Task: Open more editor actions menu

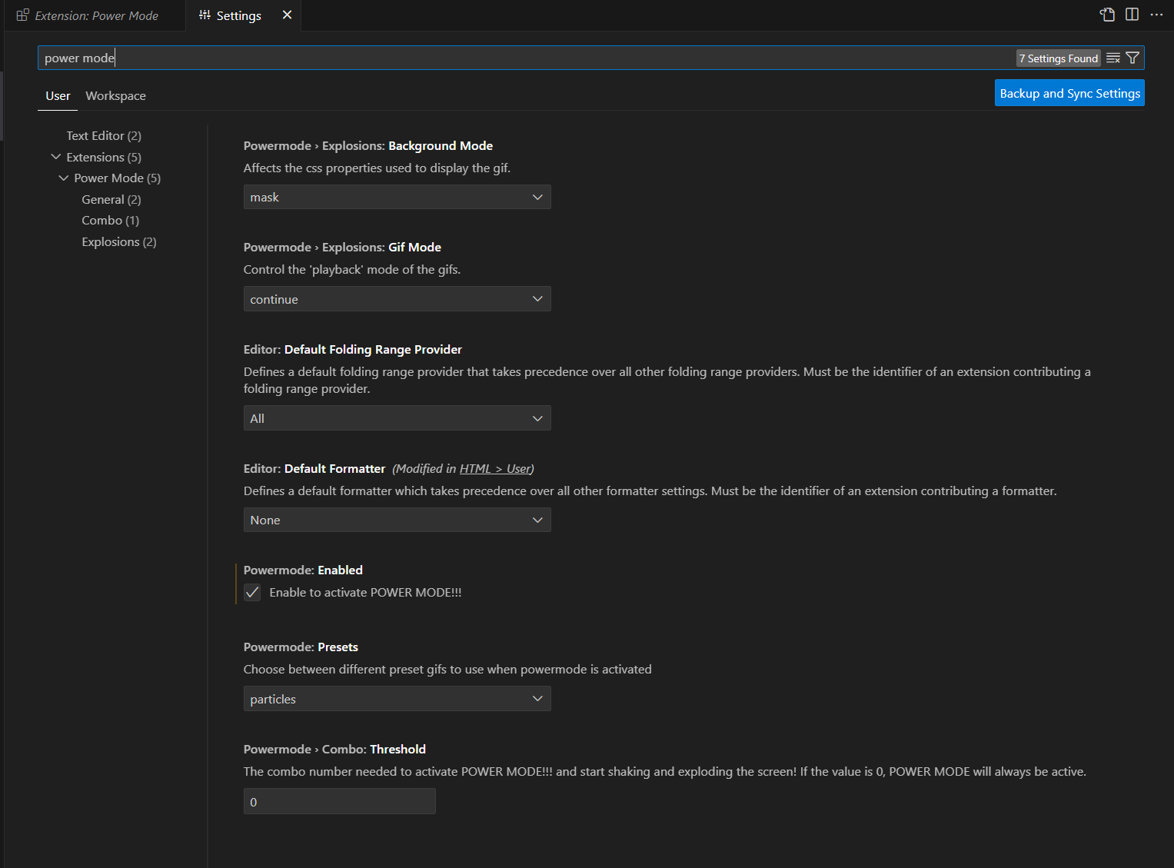Action: tap(1156, 15)
